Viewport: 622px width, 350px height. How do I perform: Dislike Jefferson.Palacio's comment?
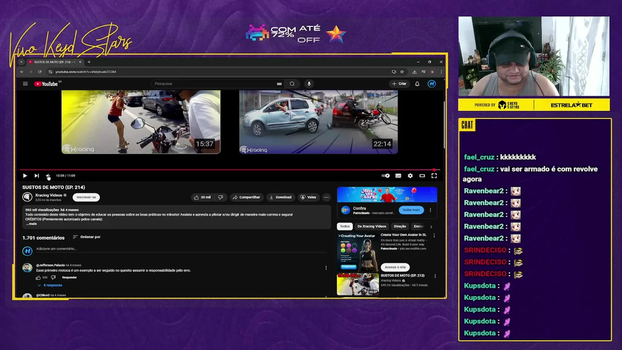click(x=53, y=278)
